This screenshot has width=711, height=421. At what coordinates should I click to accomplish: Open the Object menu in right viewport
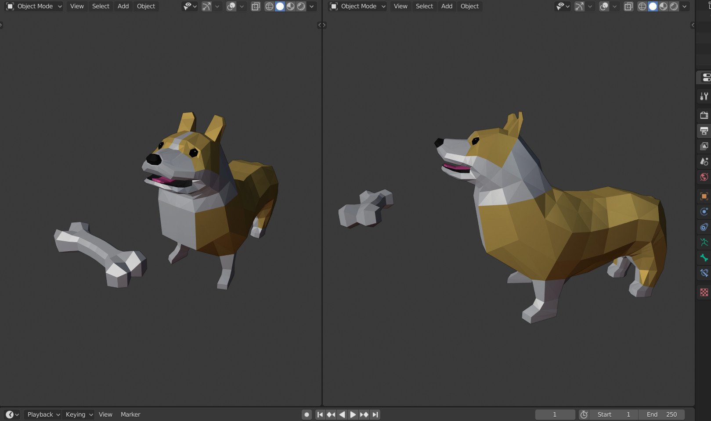pos(469,6)
